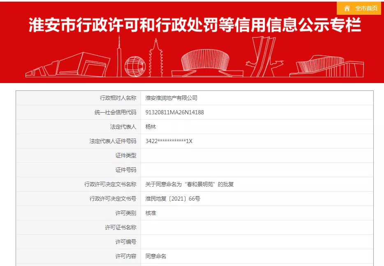Select the label 许可内容
This screenshot has width=384, height=266.
pos(126,256)
